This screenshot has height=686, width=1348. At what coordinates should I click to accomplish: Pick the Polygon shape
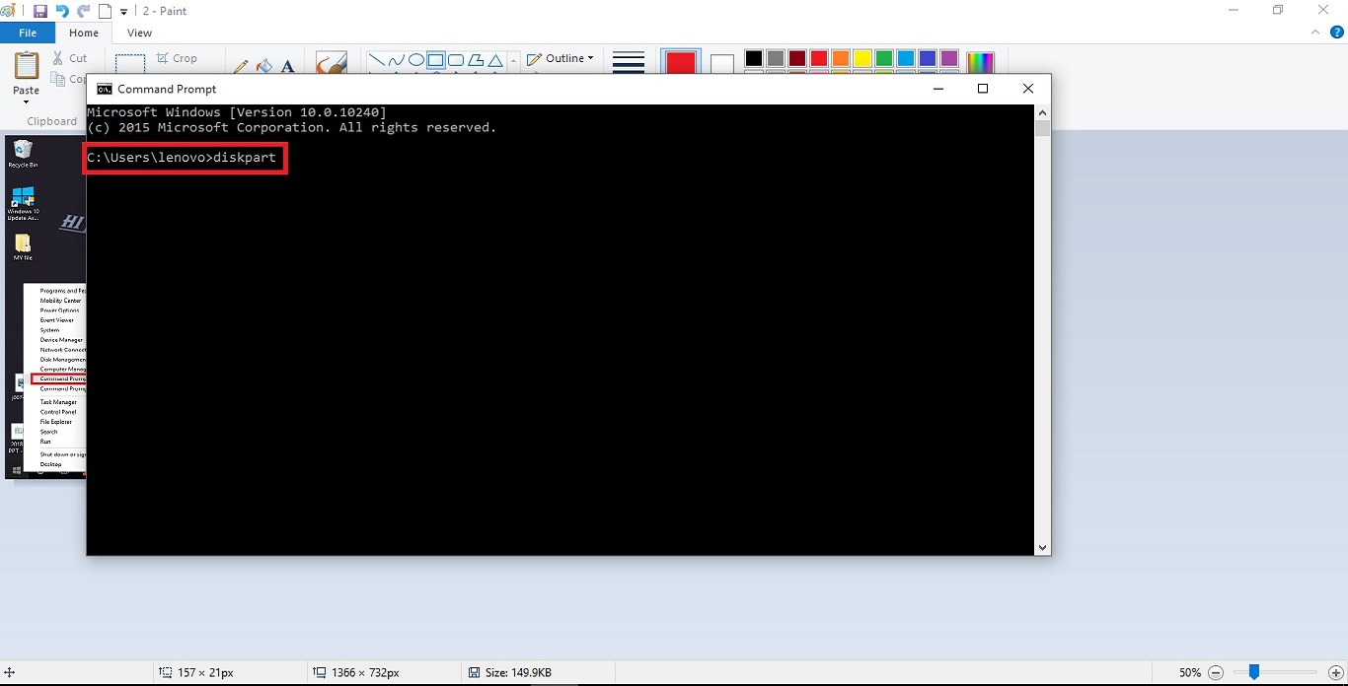[476, 61]
